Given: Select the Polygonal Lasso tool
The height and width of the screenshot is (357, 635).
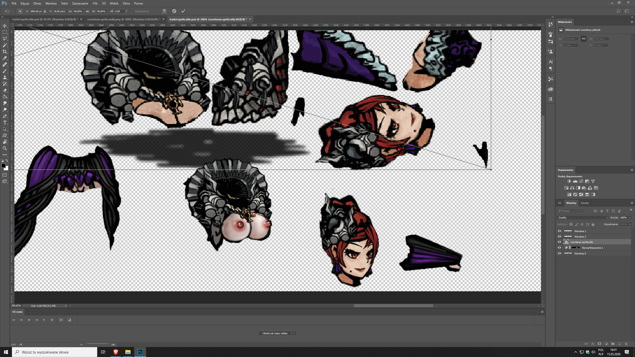Looking at the screenshot, I should pyautogui.click(x=5, y=39).
